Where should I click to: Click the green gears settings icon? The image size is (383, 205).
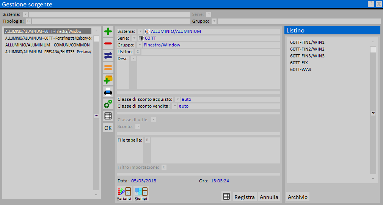(x=108, y=104)
